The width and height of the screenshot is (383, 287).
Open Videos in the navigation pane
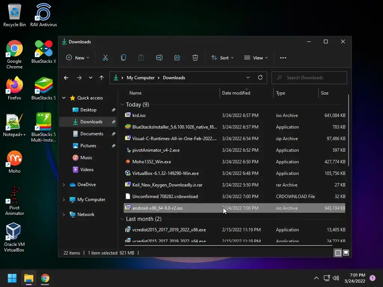(x=87, y=170)
